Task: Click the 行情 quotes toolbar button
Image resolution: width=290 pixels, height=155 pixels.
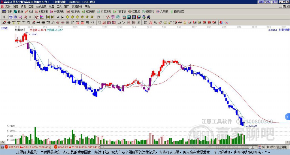Action: click(7, 11)
